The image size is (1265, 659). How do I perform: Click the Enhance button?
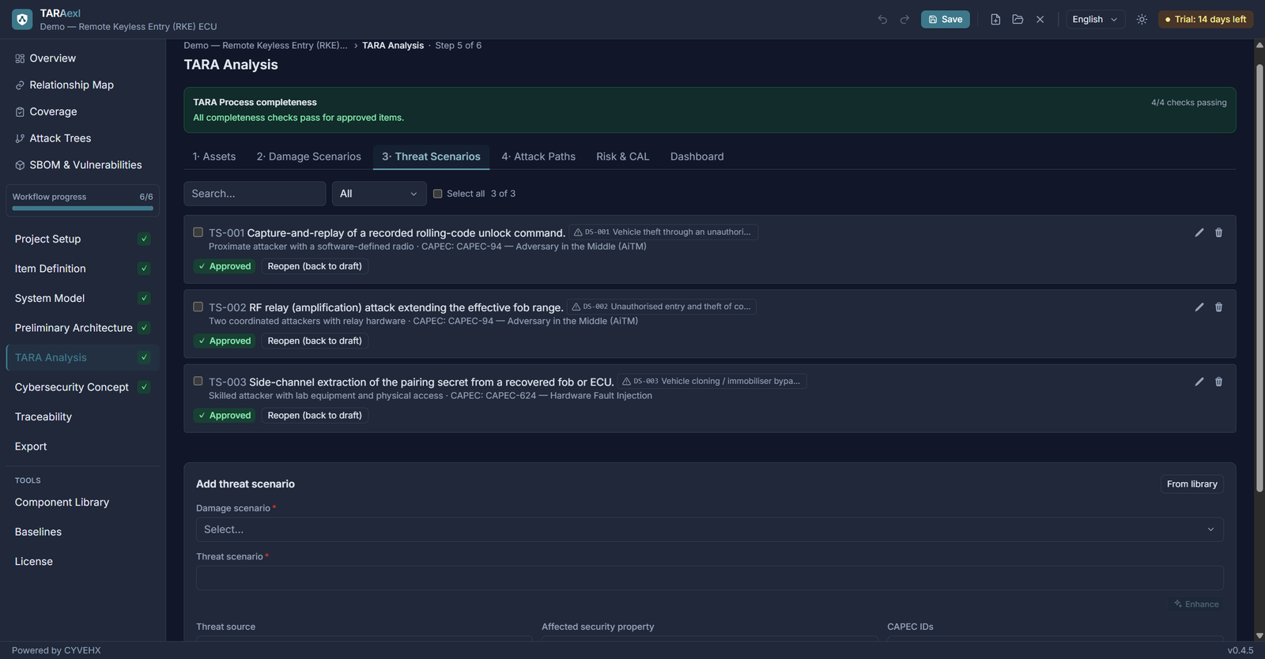coord(1196,604)
